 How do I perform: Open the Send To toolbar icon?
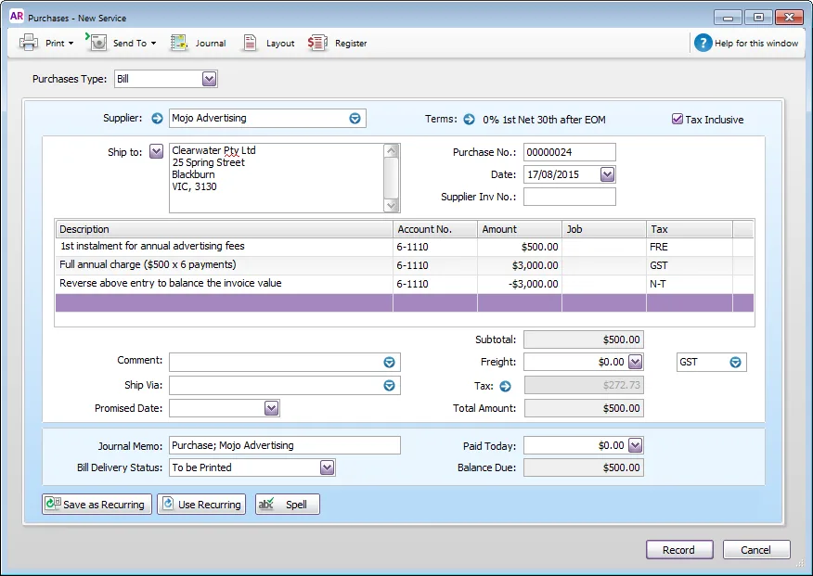coord(97,43)
